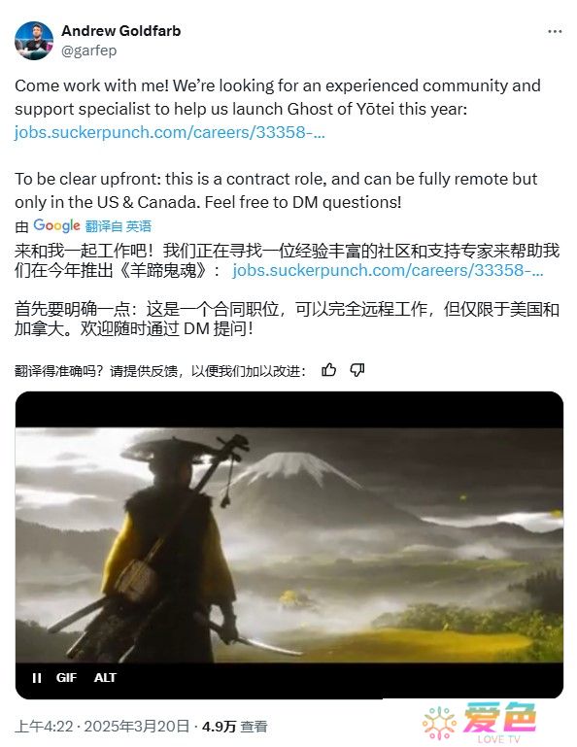577x747 pixels.
Task: Click the 4.9万 查看 view count
Action: coord(234,726)
